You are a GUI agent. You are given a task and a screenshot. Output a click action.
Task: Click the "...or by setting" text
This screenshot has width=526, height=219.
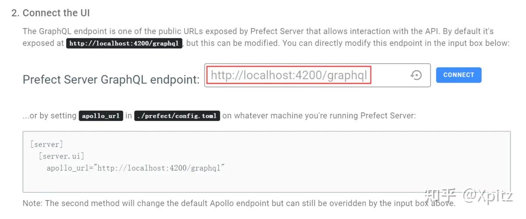pos(50,116)
